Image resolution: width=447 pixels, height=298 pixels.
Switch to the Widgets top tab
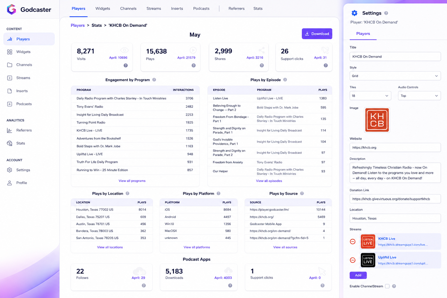click(103, 8)
